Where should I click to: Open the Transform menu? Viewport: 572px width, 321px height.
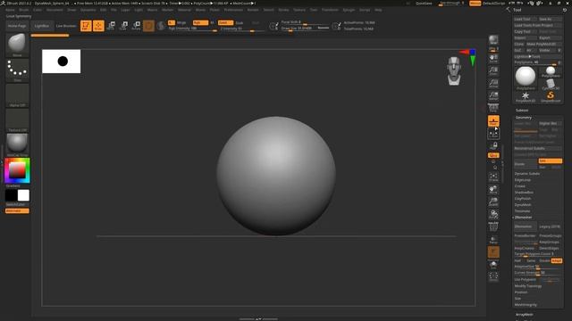click(330, 10)
